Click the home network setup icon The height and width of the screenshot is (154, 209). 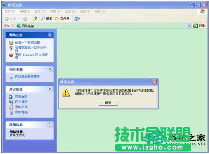click(x=11, y=48)
